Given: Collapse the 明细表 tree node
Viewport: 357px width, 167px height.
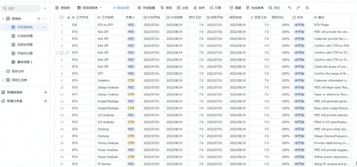Looking at the screenshot, I should point(3,19).
